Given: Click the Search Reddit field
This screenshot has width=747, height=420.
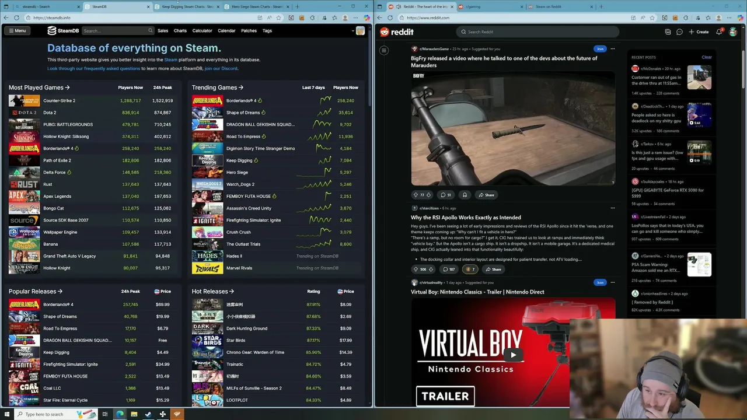Looking at the screenshot, I should click(537, 32).
